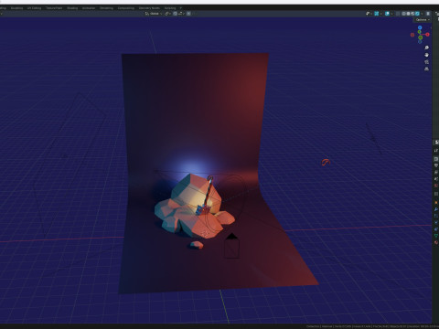Open the red Material properties tab
The height and width of the screenshot is (329, 439).
point(436,242)
